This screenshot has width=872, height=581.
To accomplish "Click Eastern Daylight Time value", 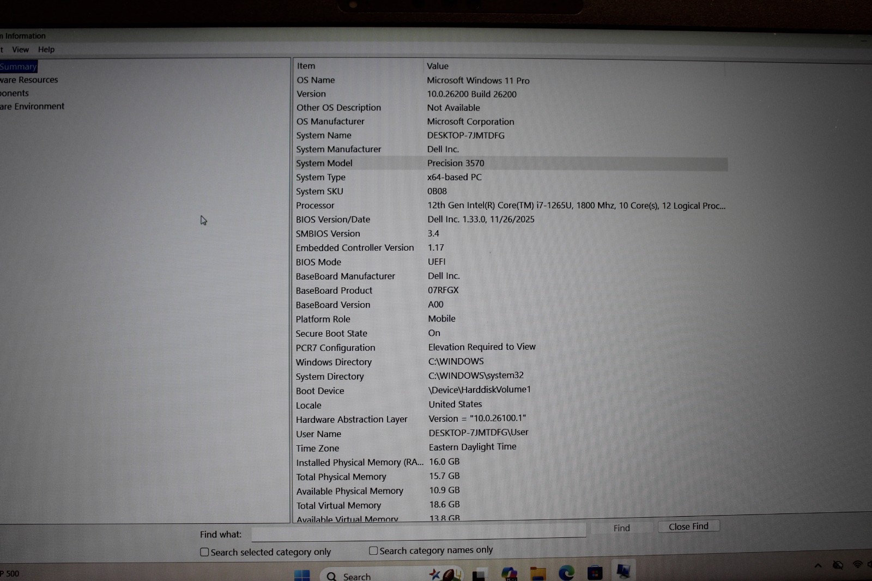I will pyautogui.click(x=473, y=447).
